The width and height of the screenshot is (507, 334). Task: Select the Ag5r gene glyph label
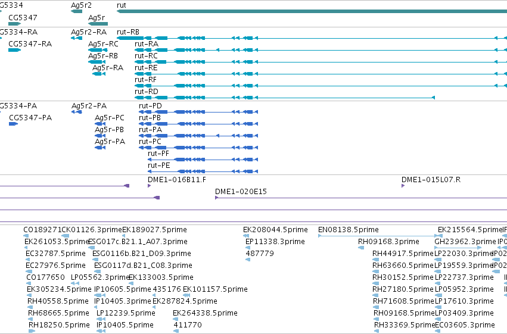point(97,17)
